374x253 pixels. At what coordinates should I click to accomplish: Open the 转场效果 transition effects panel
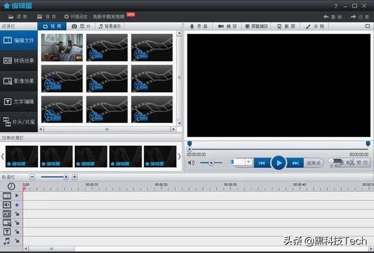(19, 61)
